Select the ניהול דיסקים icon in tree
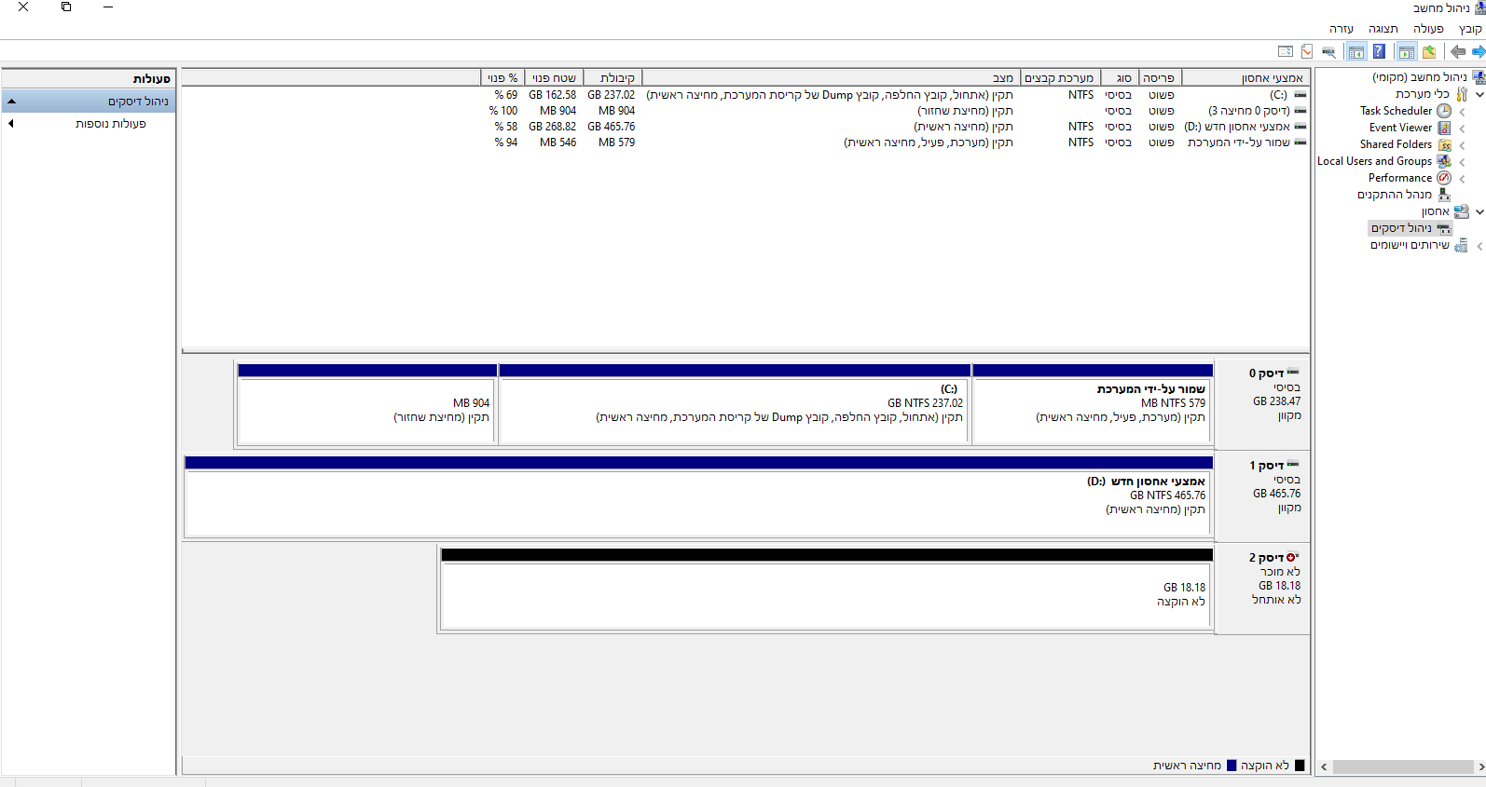Image resolution: width=1486 pixels, height=787 pixels. coord(1444,228)
